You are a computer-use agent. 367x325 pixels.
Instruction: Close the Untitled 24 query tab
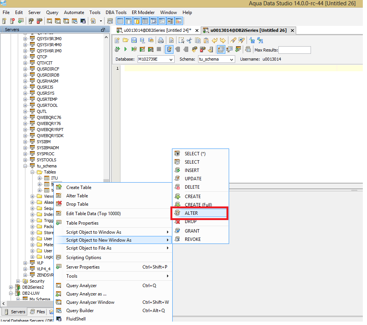click(x=197, y=30)
